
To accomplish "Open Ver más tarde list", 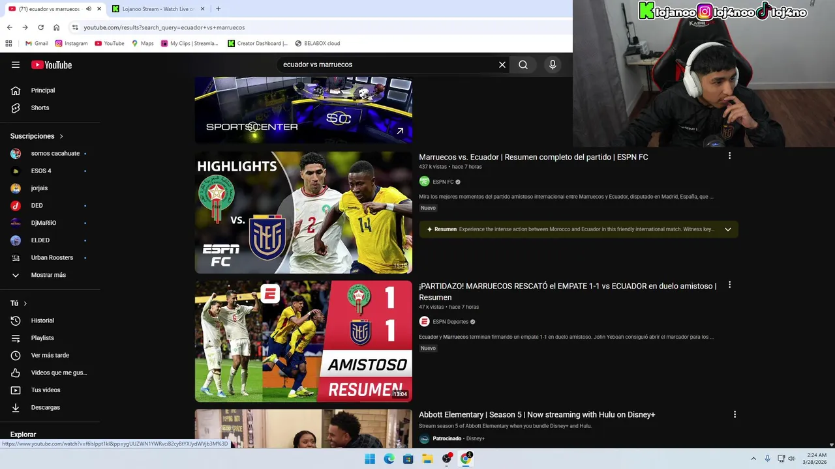I will tap(50, 355).
